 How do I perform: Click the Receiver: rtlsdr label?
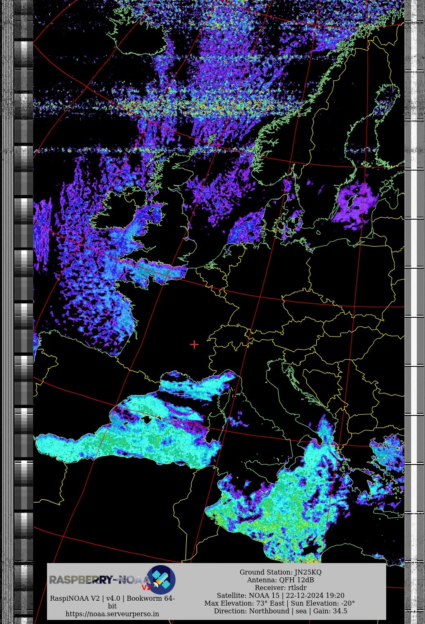280,588
